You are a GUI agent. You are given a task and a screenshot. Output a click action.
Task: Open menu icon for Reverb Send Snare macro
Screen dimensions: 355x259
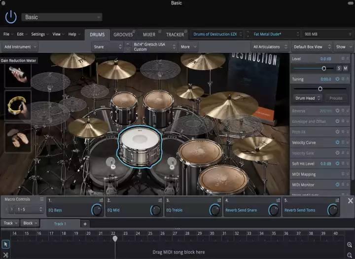278,200
